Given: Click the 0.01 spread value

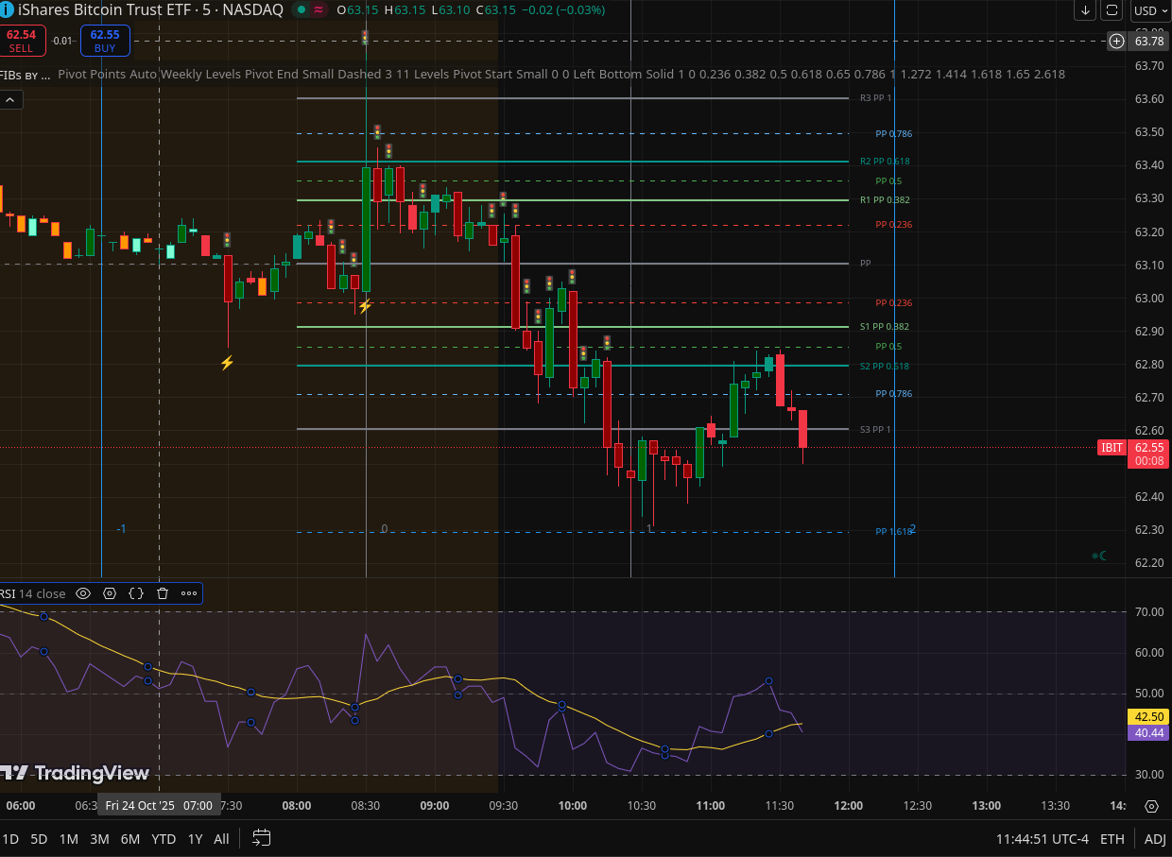Looking at the screenshot, I should [62, 41].
